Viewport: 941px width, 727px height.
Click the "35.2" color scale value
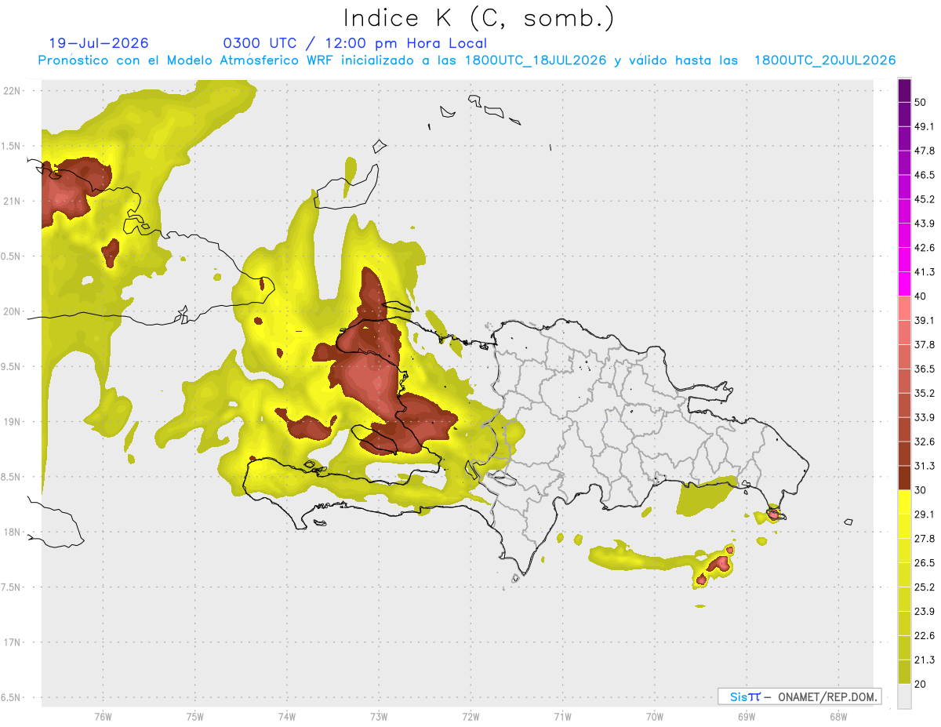pos(925,393)
